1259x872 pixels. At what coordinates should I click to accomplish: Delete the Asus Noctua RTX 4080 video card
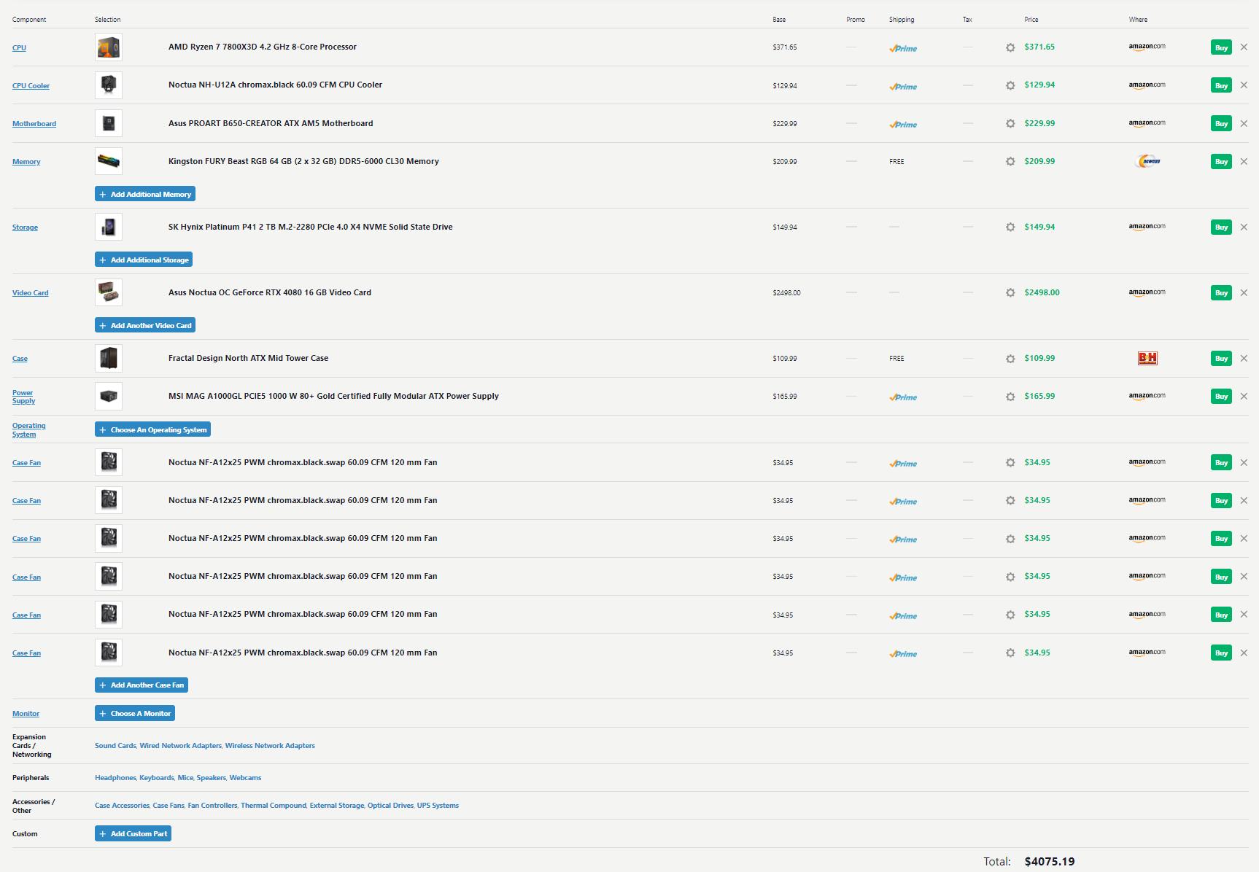[x=1244, y=292]
